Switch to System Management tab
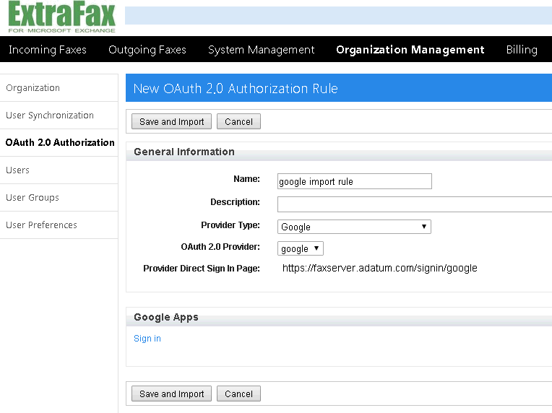The height and width of the screenshot is (413, 552). tap(261, 50)
